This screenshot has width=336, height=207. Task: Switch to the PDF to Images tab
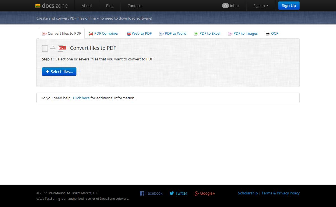[x=246, y=33]
